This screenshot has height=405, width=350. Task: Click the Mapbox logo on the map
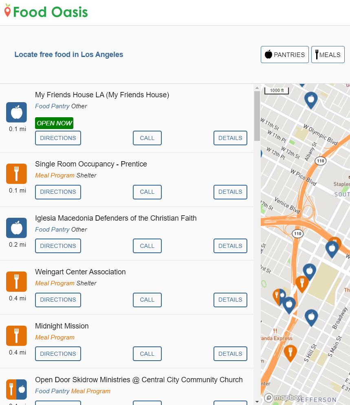click(283, 398)
